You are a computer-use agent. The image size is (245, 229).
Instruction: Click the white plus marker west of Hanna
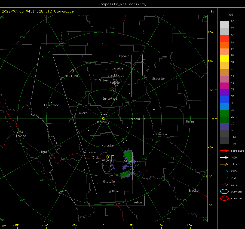click(154, 109)
